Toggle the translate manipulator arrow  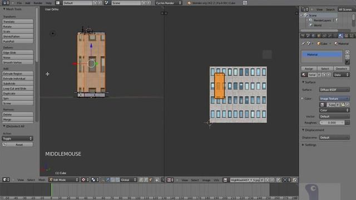point(107,180)
